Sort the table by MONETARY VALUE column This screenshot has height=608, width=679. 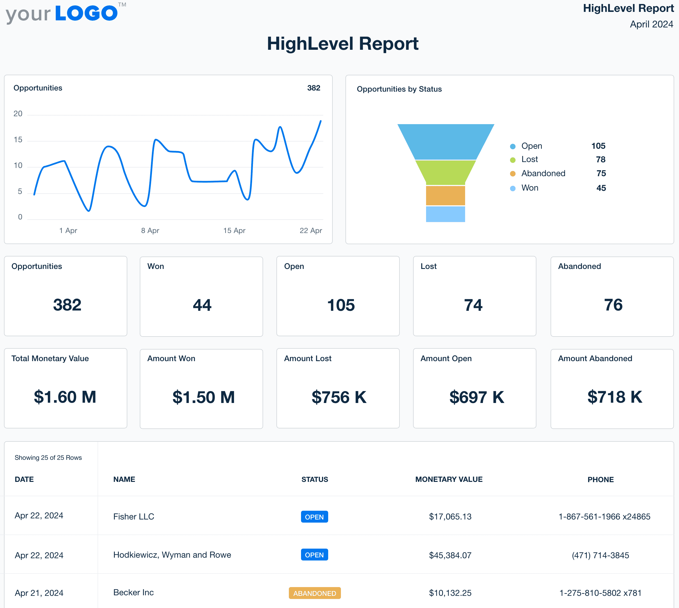click(448, 479)
